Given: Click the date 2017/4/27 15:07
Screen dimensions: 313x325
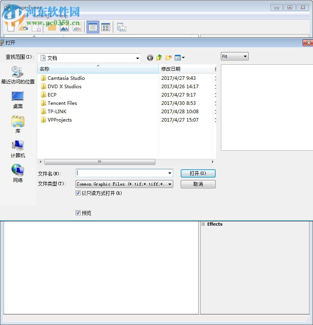Looking at the screenshot, I should click(180, 120).
